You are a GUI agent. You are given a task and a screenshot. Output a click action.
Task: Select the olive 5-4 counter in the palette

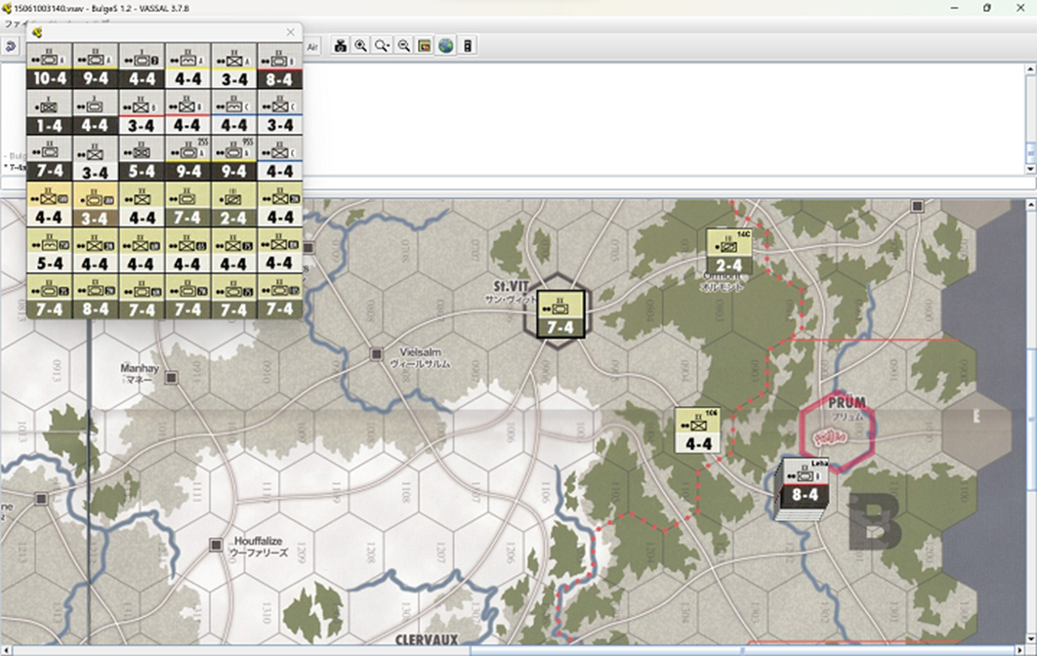pos(50,251)
